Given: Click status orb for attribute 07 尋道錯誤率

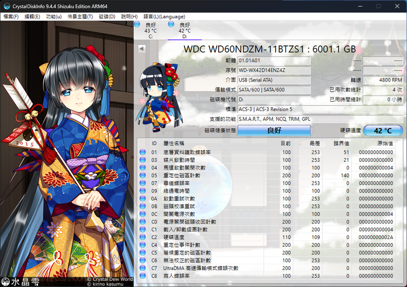Looking at the screenshot, I should (x=142, y=183).
